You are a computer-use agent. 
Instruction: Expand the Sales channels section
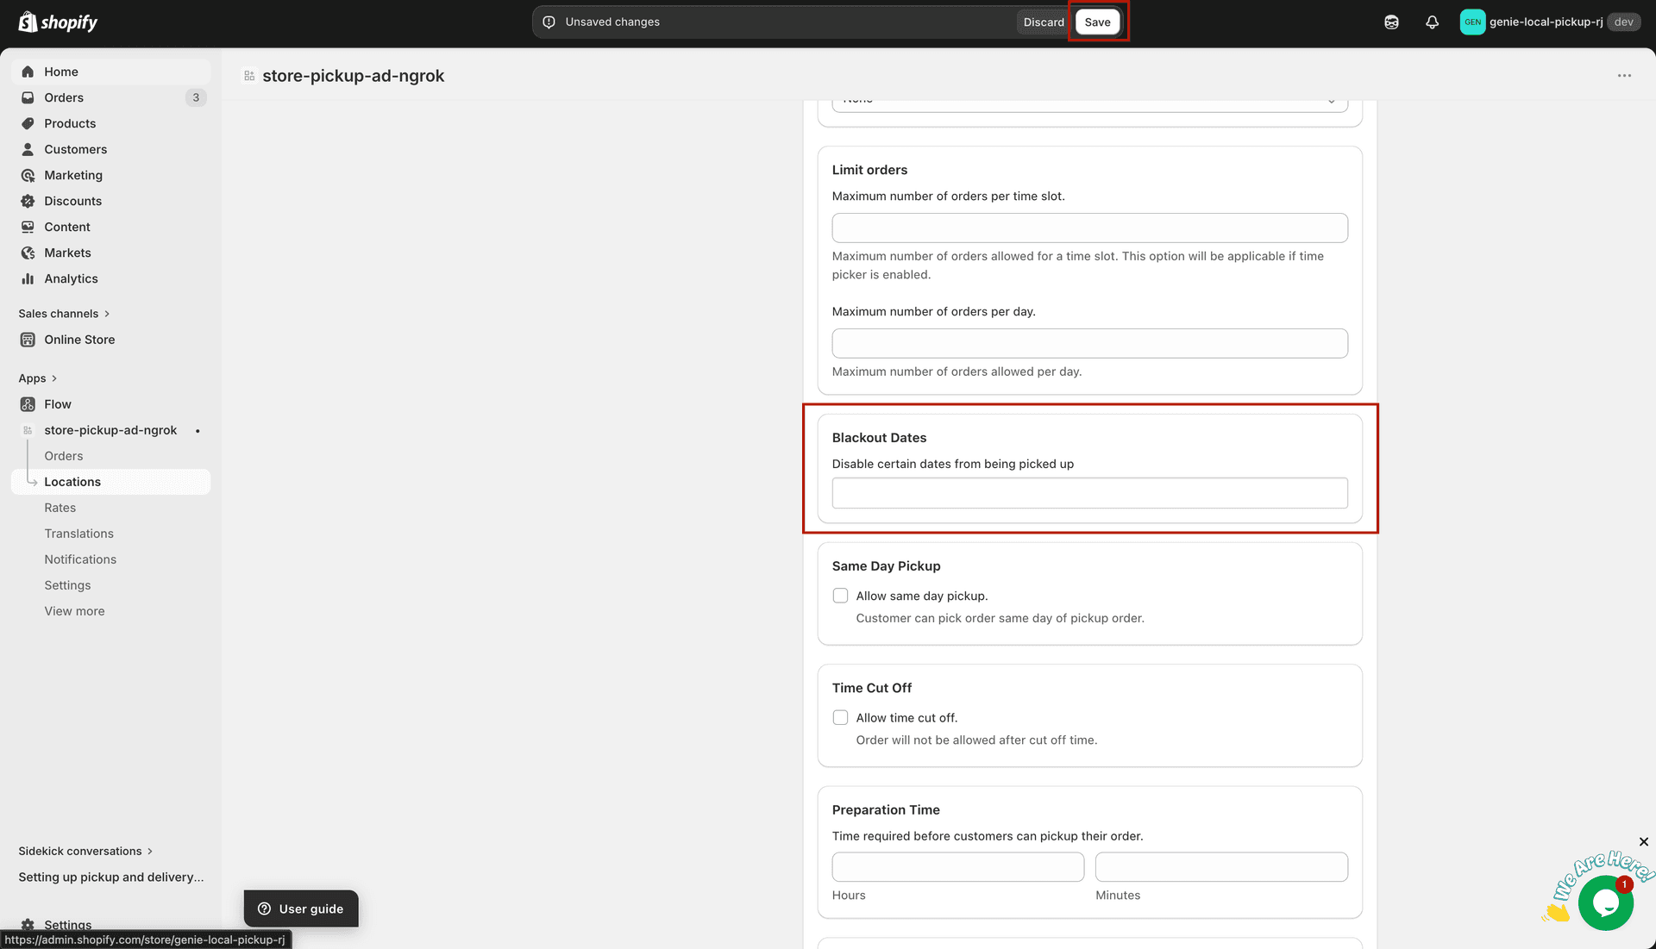click(107, 313)
